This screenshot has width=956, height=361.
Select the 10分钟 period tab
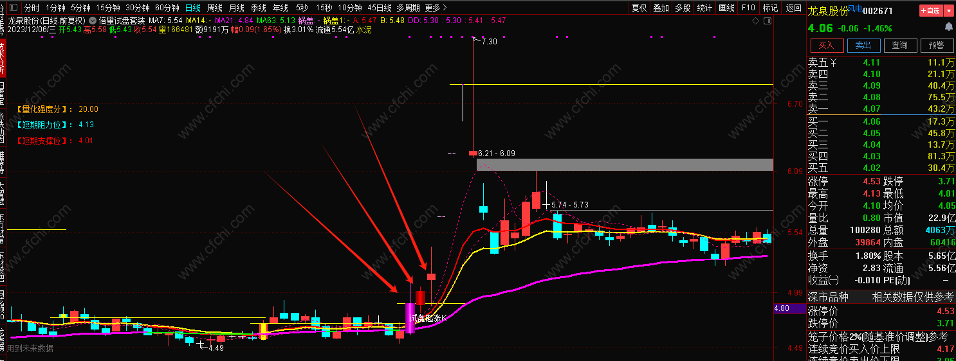tap(350, 8)
